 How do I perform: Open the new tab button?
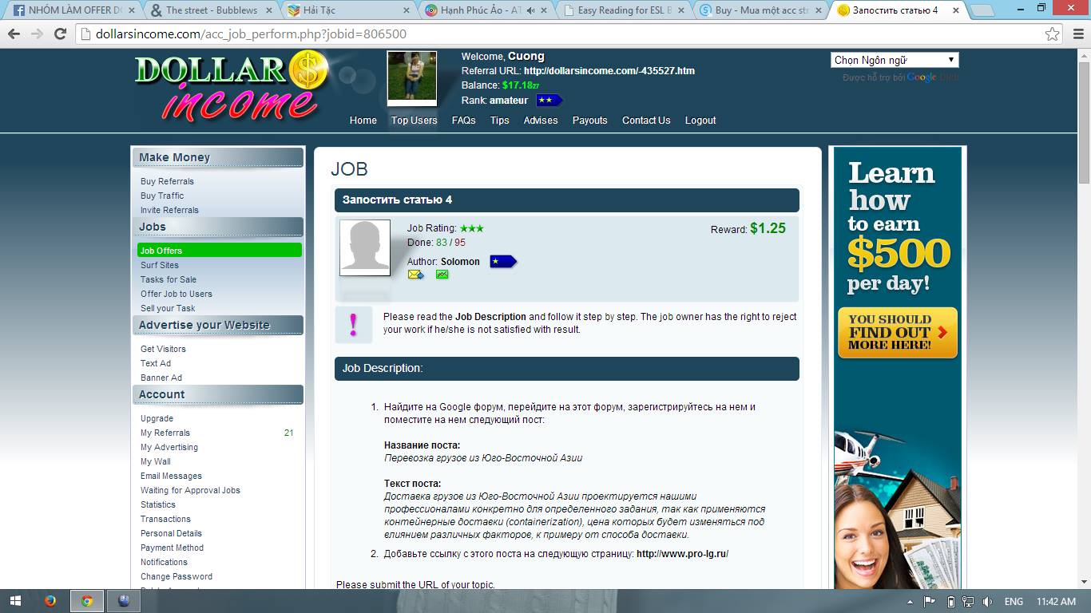tap(982, 11)
